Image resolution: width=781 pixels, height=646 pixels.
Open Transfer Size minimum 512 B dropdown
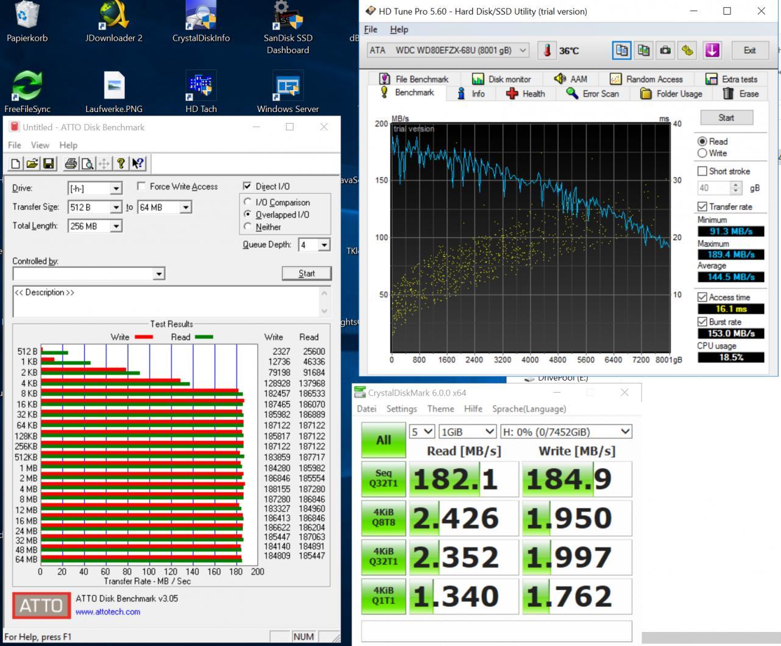pyautogui.click(x=116, y=208)
